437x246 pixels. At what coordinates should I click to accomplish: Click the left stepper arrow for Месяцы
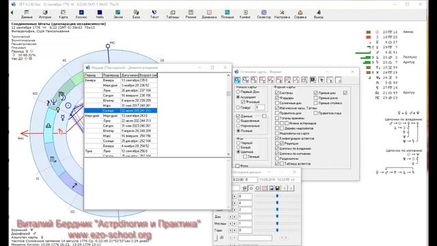231,223
